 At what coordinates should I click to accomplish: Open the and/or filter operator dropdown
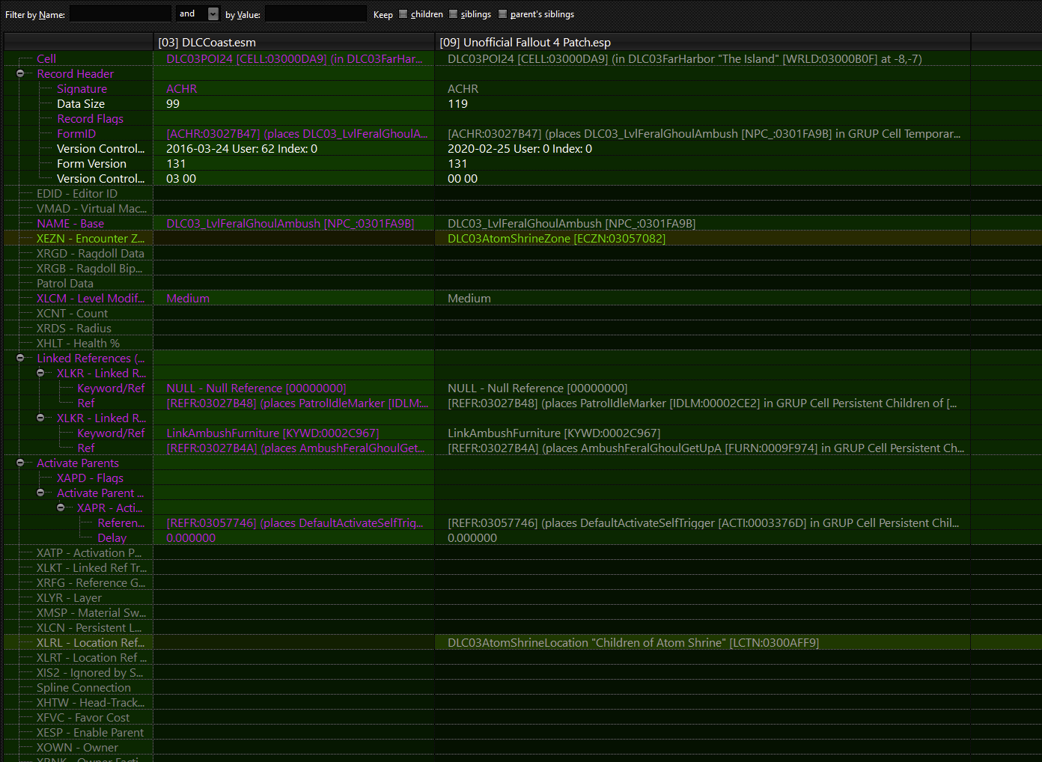213,13
